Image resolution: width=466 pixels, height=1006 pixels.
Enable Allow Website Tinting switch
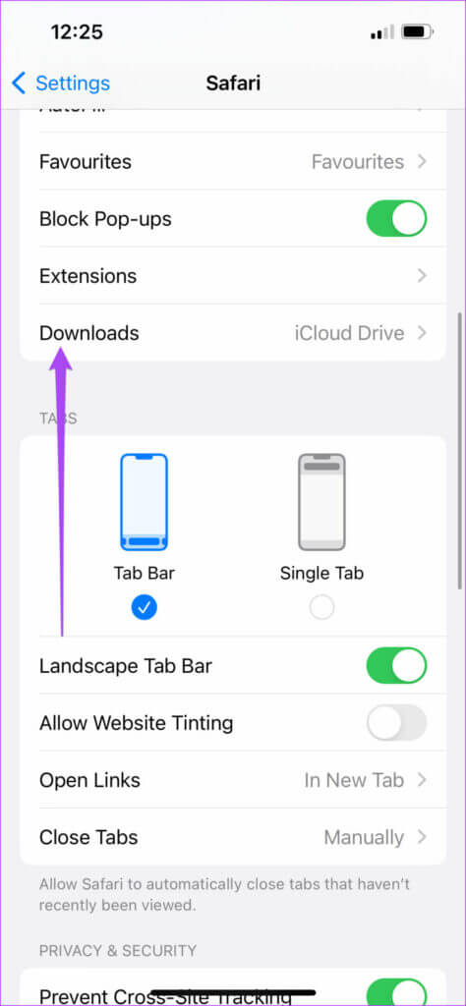click(396, 722)
